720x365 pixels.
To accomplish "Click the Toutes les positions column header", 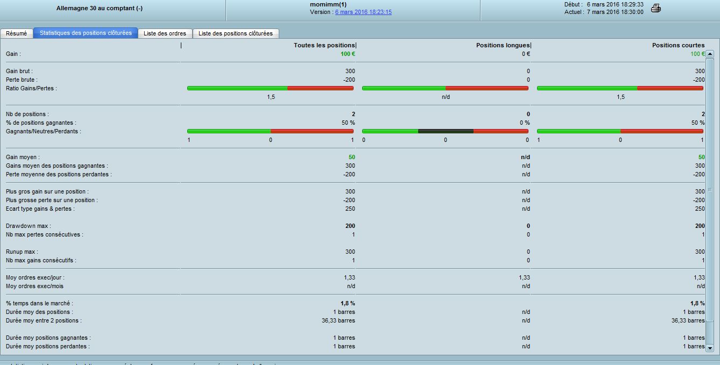I will 324,45.
